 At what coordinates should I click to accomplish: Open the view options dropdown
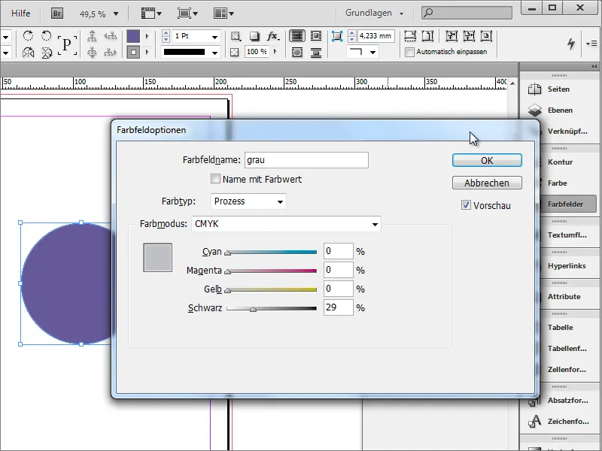151,14
